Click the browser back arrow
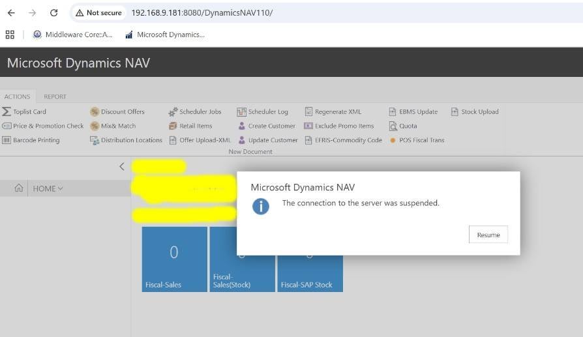Screen dimensions: 583x337 (11, 12)
